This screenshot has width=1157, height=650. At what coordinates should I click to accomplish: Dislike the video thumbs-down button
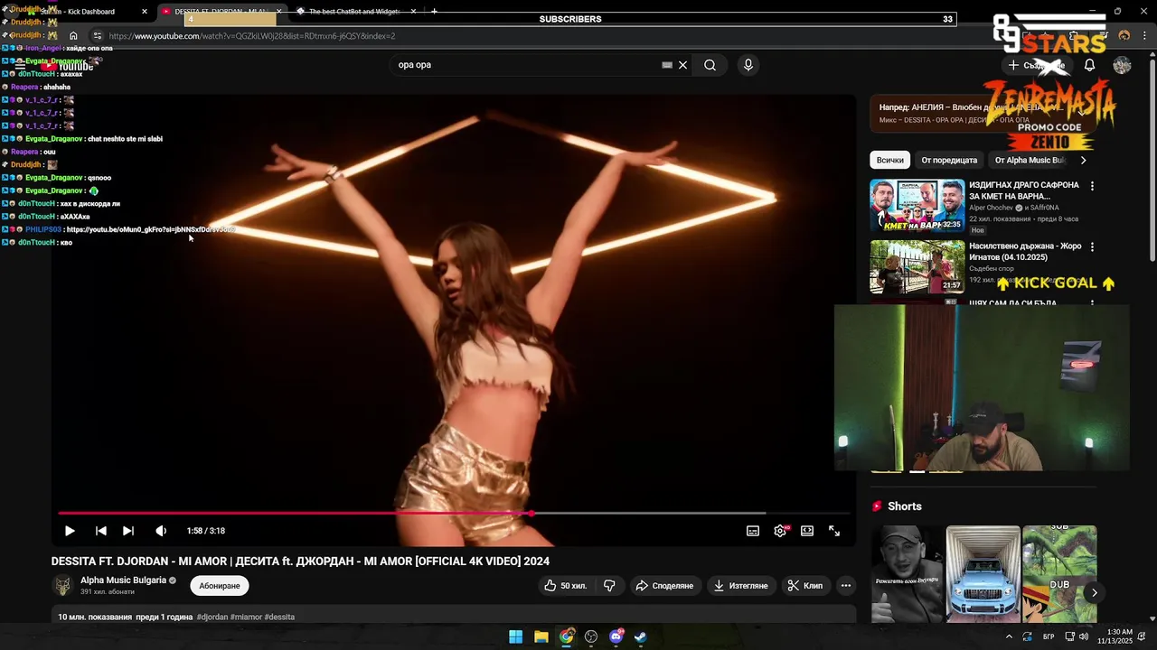(609, 586)
